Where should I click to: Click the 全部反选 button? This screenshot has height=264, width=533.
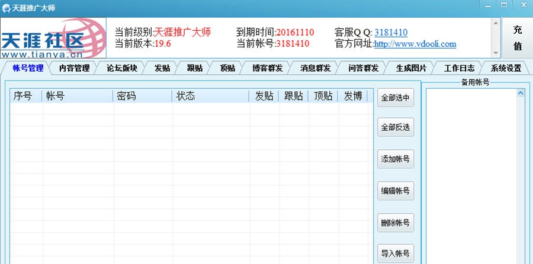click(x=395, y=128)
